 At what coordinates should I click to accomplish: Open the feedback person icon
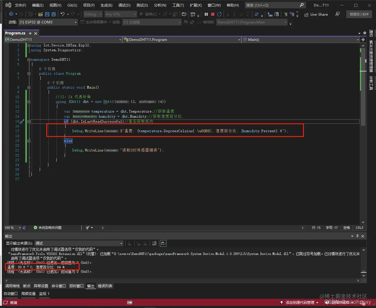tap(337, 14)
